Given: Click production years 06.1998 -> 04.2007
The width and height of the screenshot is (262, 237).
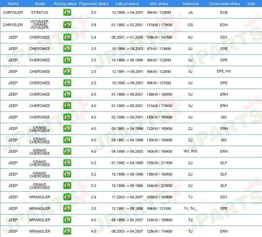Looking at the screenshot, I should click(x=127, y=220).
